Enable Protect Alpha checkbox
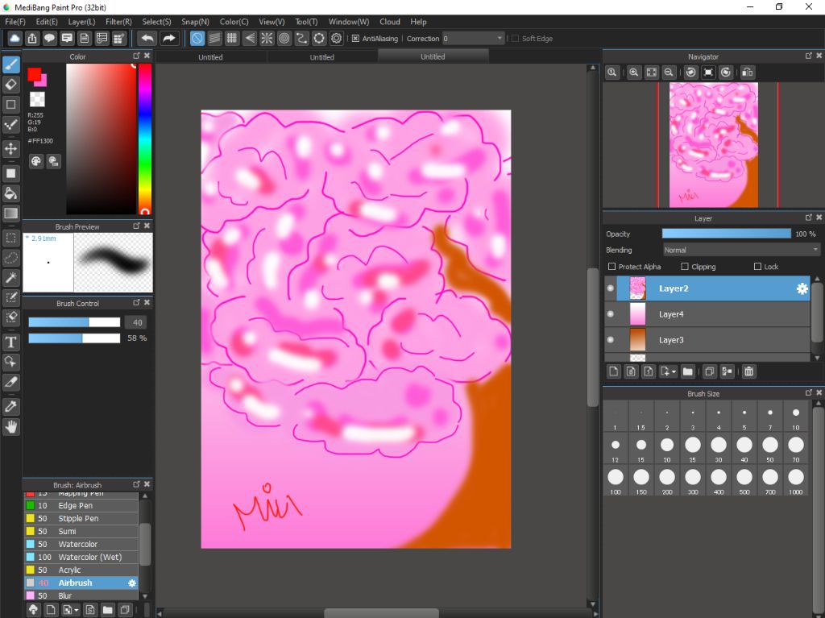The width and height of the screenshot is (825, 618). (x=611, y=267)
